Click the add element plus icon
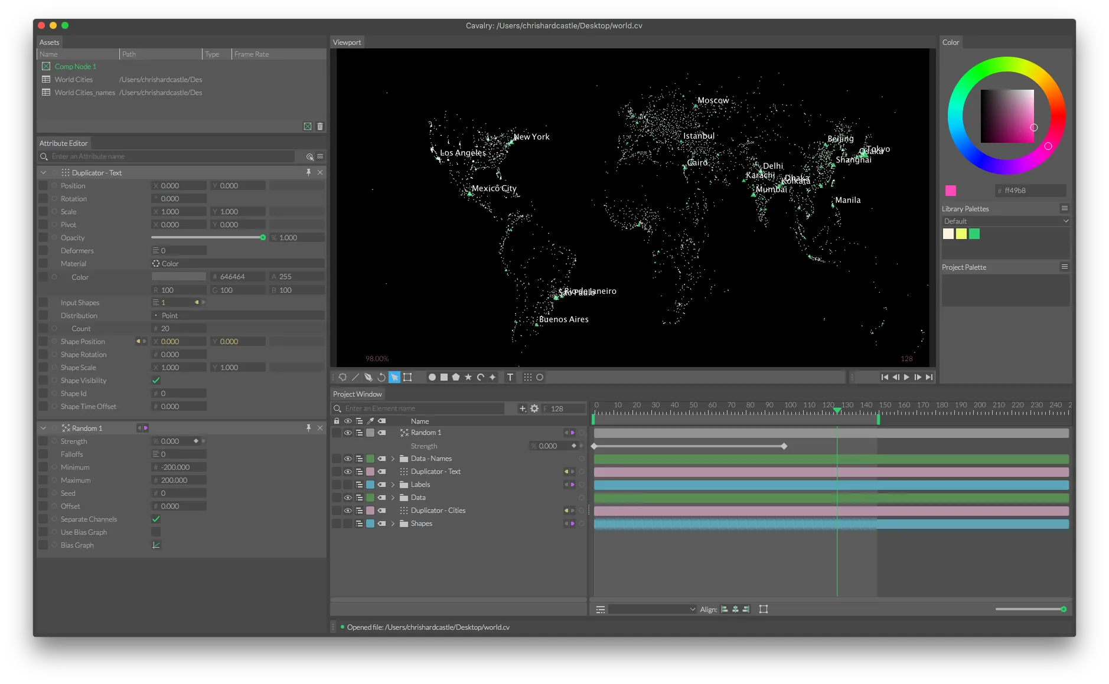Image resolution: width=1109 pixels, height=684 pixels. coord(523,408)
